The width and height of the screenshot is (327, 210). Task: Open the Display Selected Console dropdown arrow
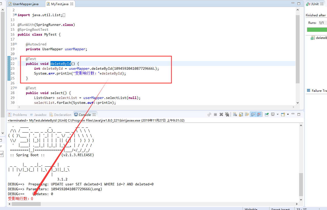point(278,114)
